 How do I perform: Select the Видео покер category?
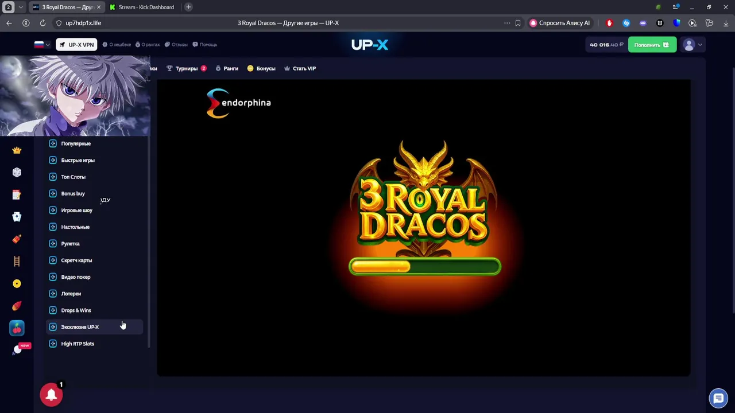click(95, 276)
